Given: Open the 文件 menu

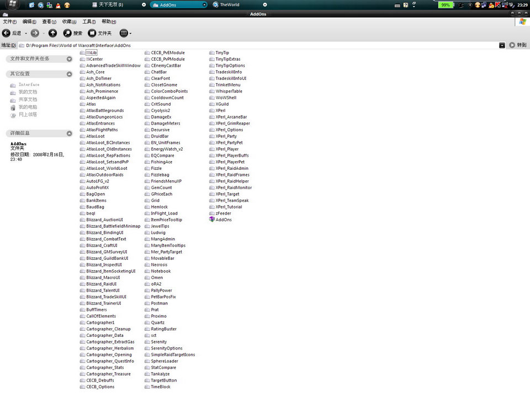Looking at the screenshot, I should click(x=9, y=22).
